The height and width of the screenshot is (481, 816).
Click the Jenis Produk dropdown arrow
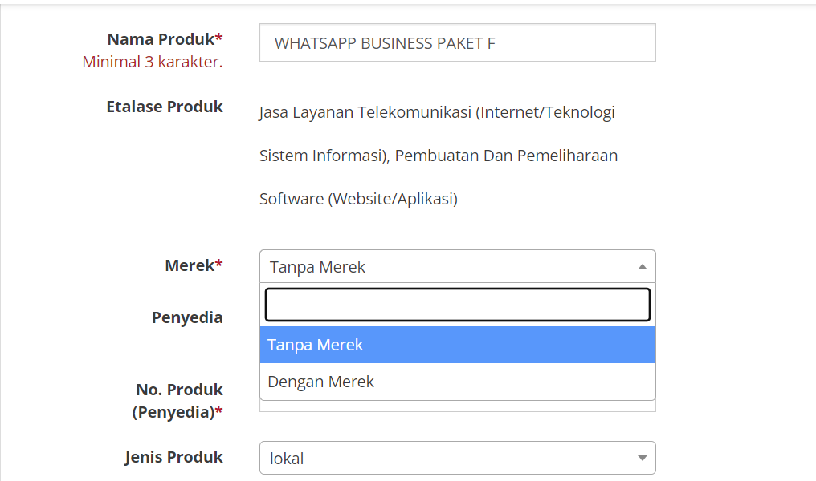(643, 458)
